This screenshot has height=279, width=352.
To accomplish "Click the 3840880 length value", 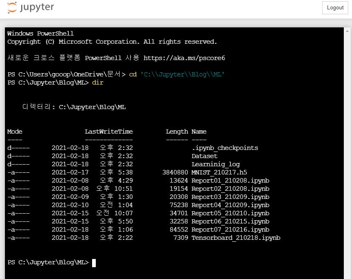I will (x=175, y=172).
